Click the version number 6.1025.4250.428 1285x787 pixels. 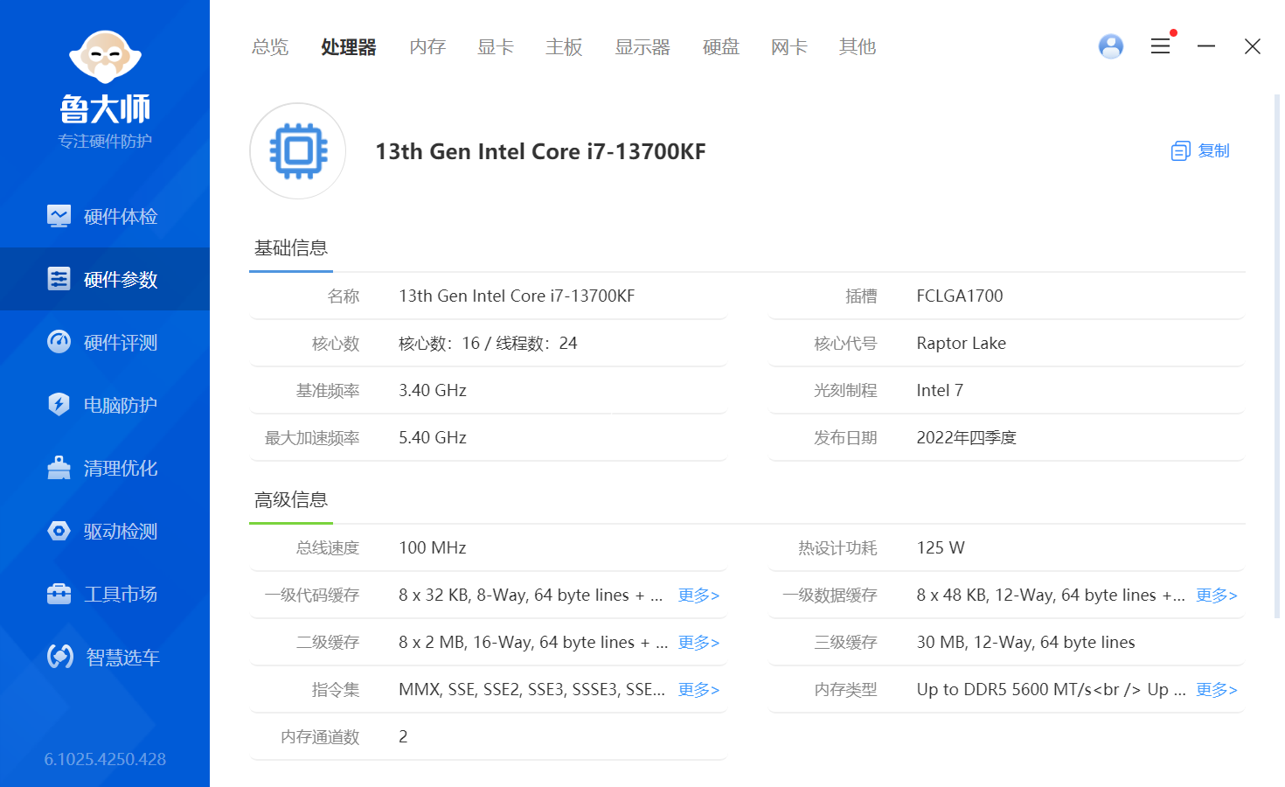point(105,759)
